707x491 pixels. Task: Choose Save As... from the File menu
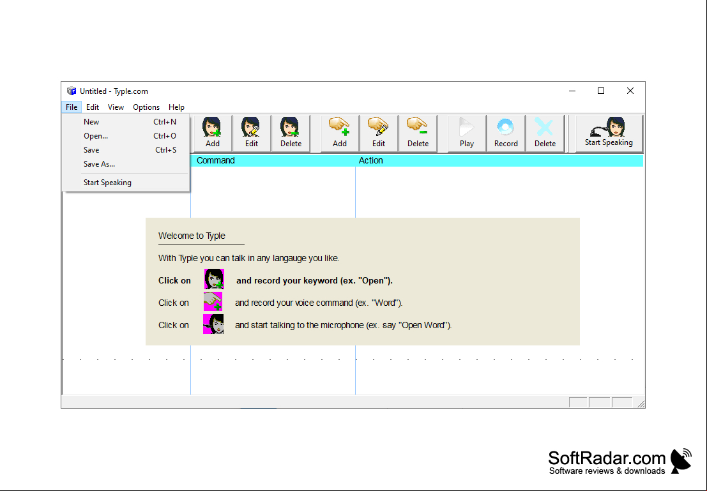(126, 163)
